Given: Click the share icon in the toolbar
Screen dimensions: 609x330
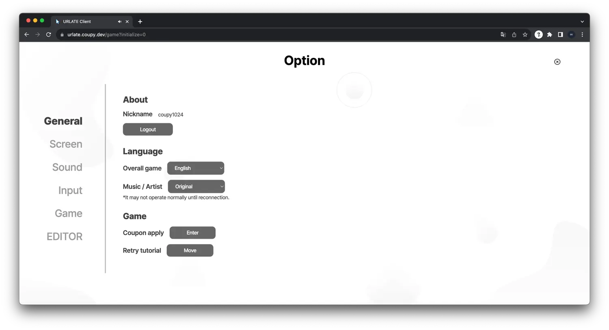Looking at the screenshot, I should [x=514, y=35].
